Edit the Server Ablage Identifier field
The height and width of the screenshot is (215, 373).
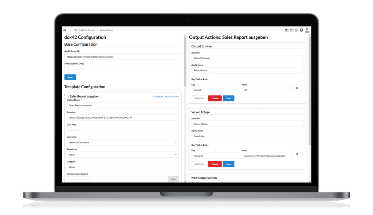click(247, 124)
